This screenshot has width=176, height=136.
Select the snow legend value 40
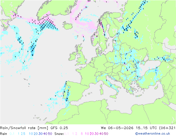coord(101,134)
